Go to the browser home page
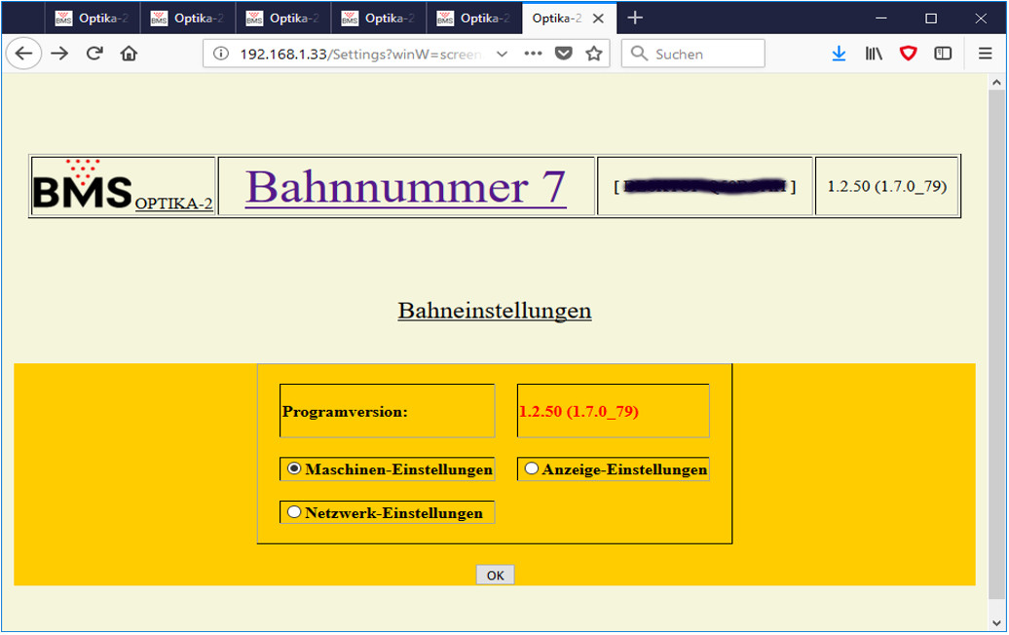Viewport: 1009px width, 635px height. (x=129, y=54)
